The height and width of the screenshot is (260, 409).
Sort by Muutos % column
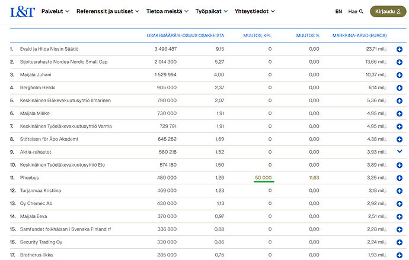[308, 35]
